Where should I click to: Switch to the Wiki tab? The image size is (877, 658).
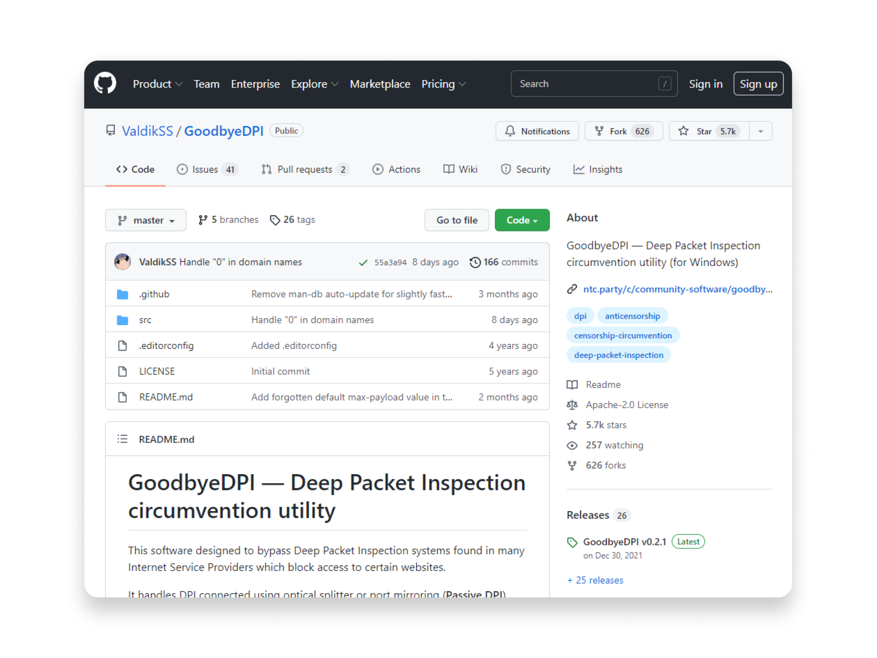point(460,169)
